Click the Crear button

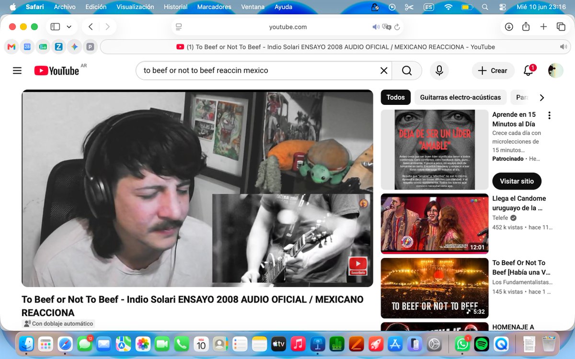[493, 71]
